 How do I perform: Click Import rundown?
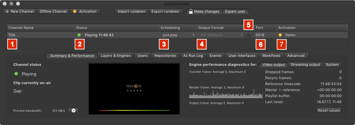[131, 11]
